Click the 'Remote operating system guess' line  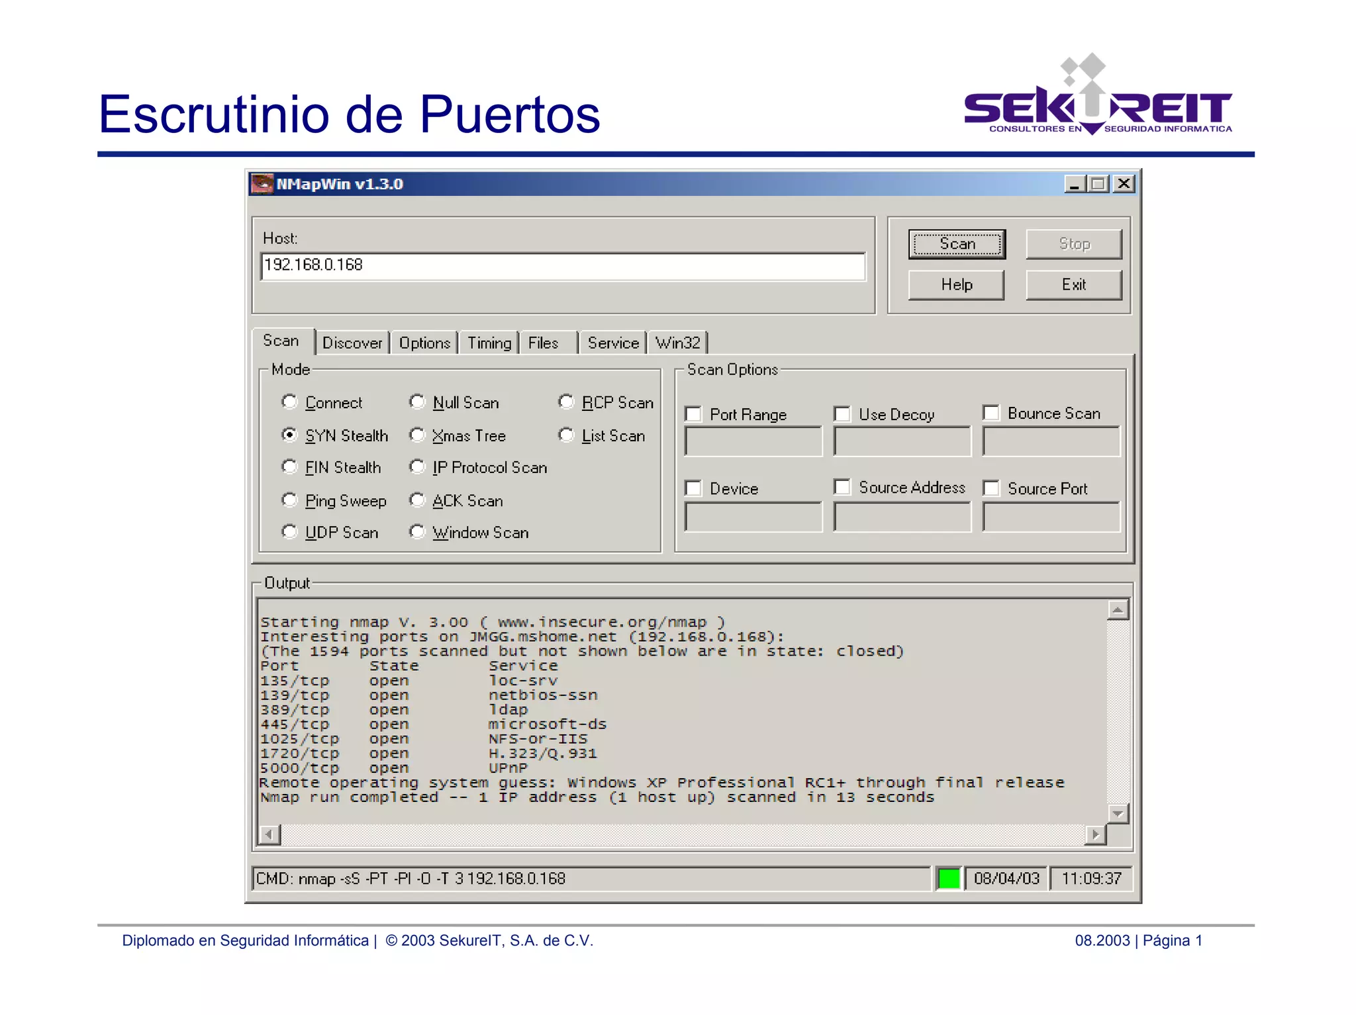(x=662, y=783)
